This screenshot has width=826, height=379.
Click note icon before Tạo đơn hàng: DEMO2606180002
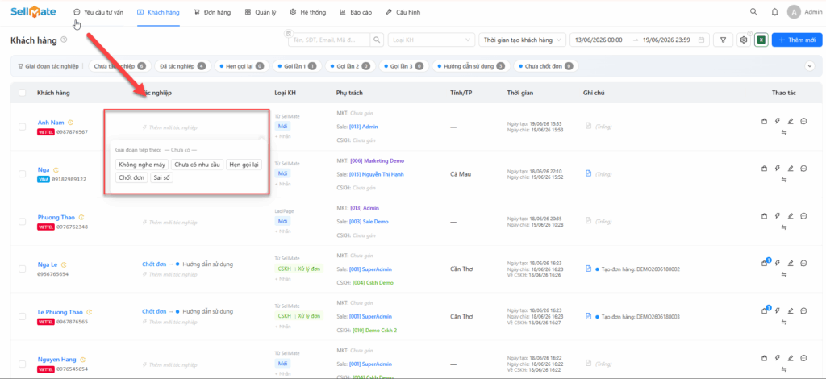click(589, 269)
